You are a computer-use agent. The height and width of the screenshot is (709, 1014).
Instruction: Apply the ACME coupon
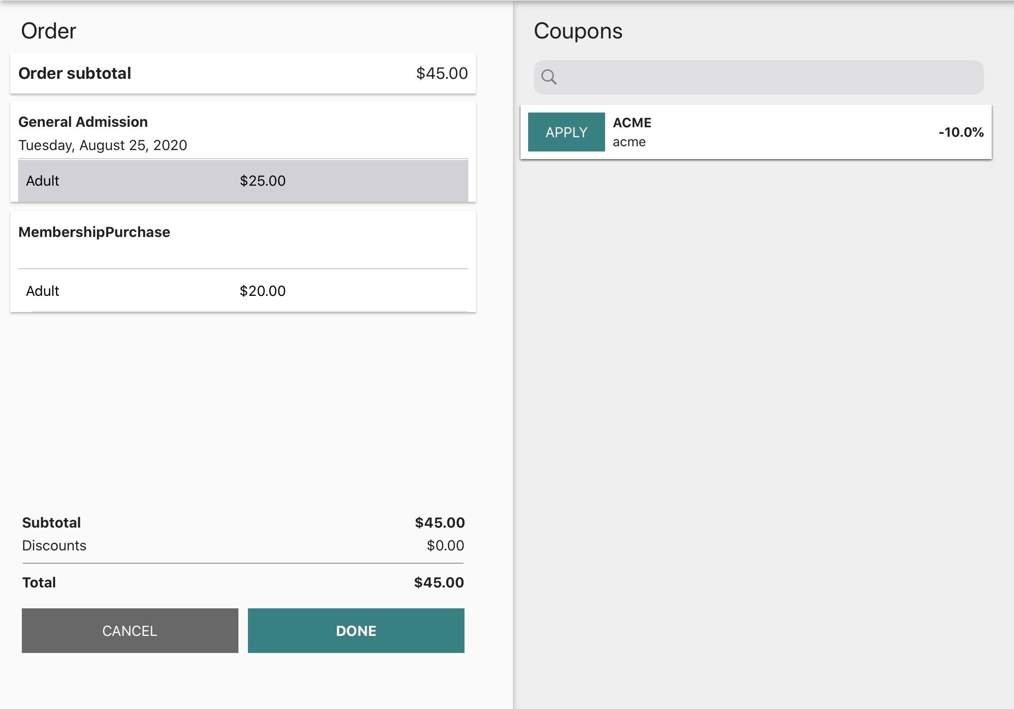point(566,132)
